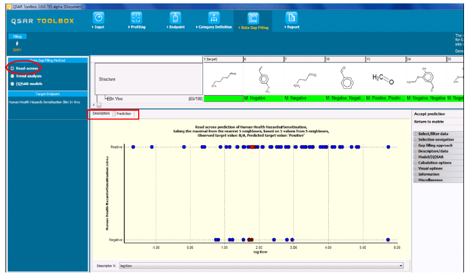Click the red point on Negative row
473x273 pixels.
[x=250, y=240]
